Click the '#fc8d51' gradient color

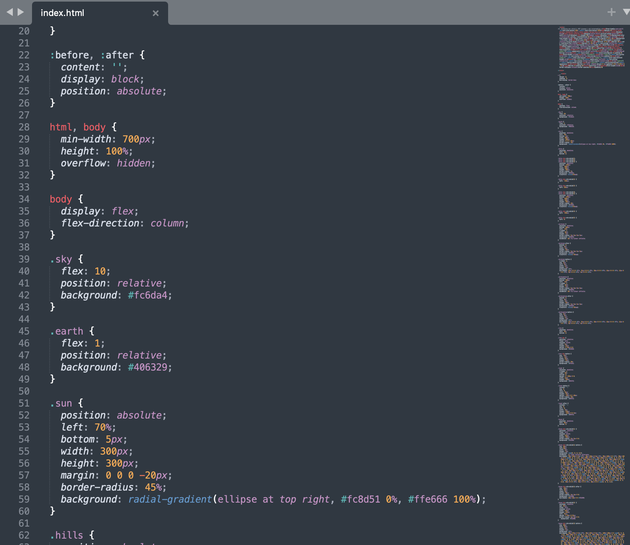click(x=361, y=499)
